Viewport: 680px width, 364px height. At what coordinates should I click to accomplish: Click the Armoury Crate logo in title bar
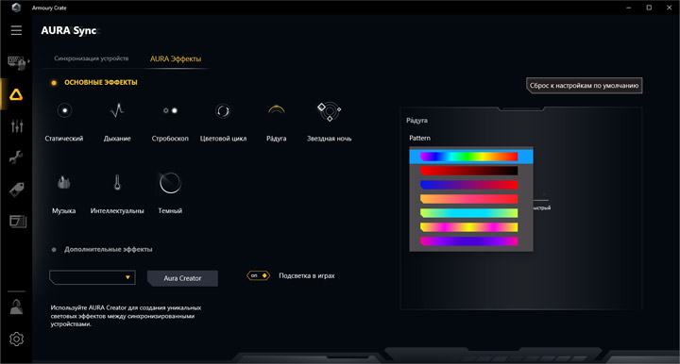pyautogui.click(x=16, y=8)
